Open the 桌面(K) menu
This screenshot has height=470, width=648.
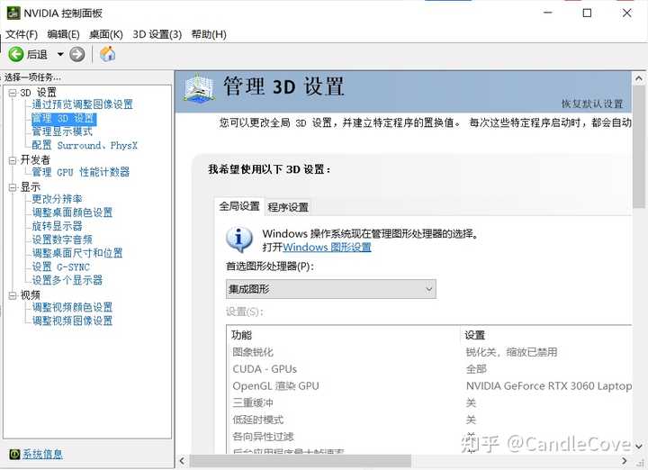tap(106, 34)
